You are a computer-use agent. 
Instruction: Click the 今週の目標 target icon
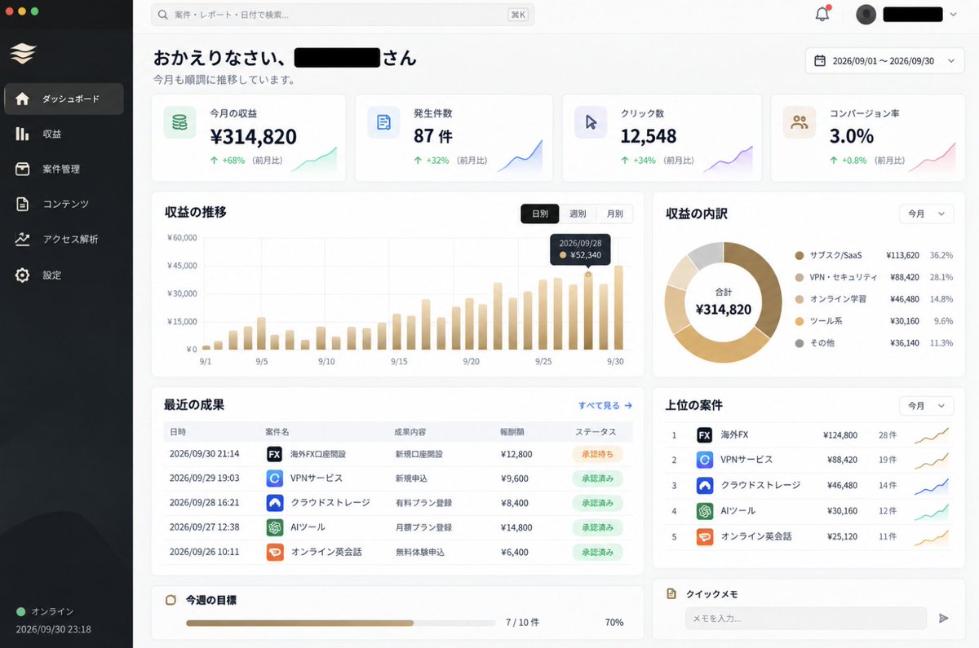pyautogui.click(x=171, y=600)
